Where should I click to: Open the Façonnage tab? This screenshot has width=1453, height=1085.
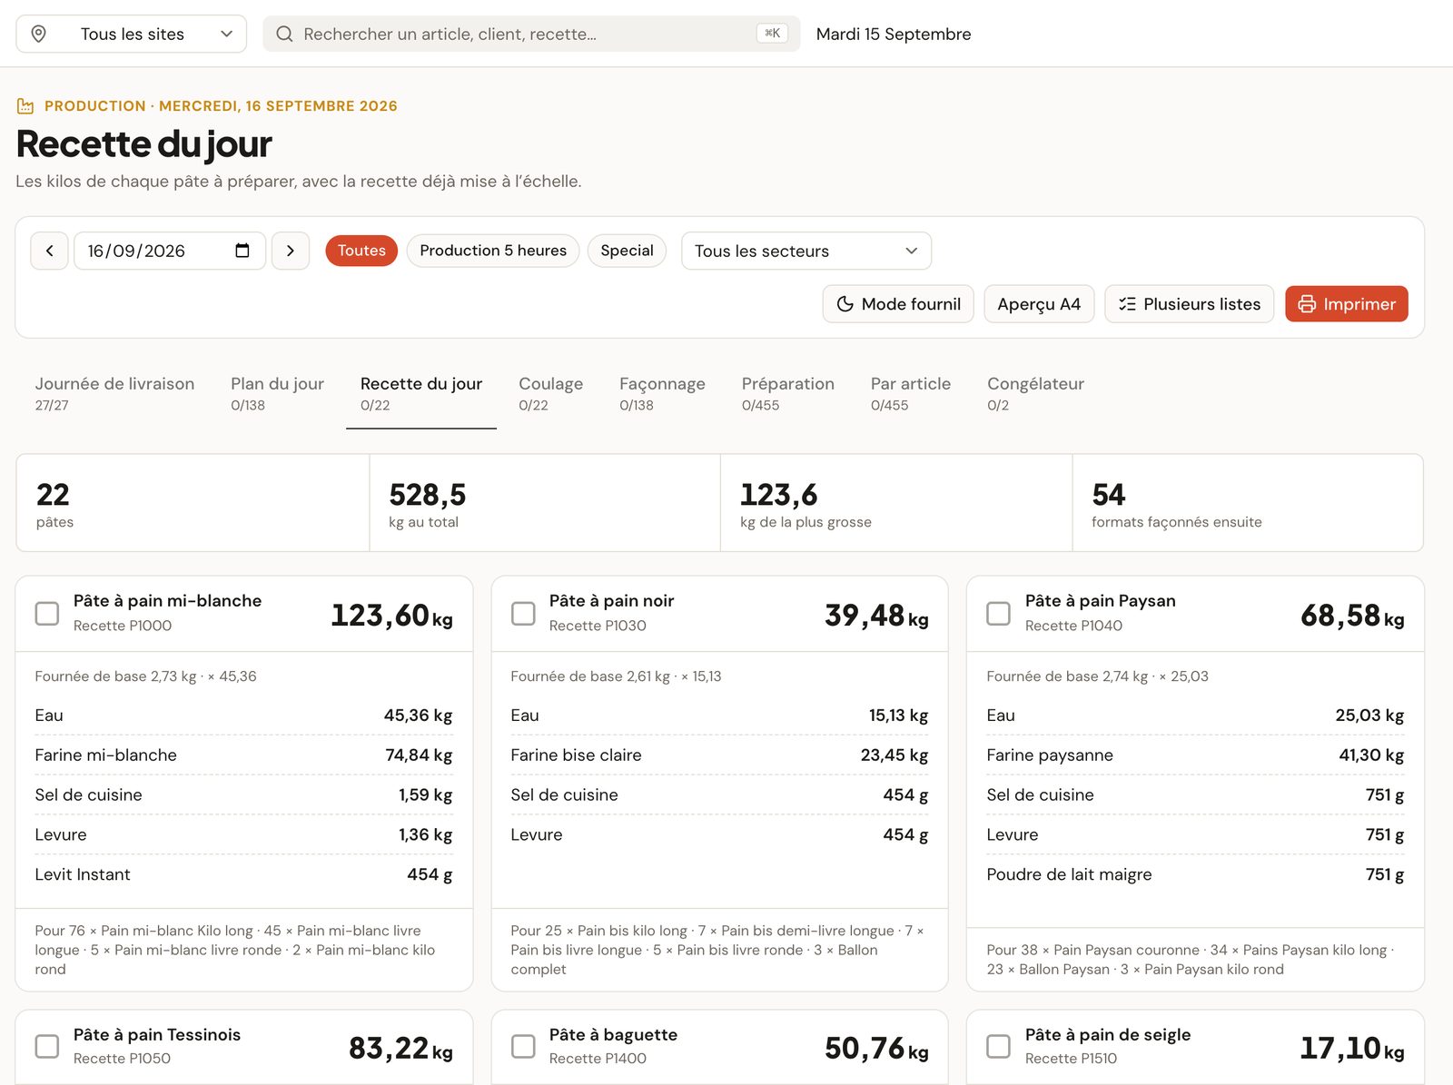point(662,393)
